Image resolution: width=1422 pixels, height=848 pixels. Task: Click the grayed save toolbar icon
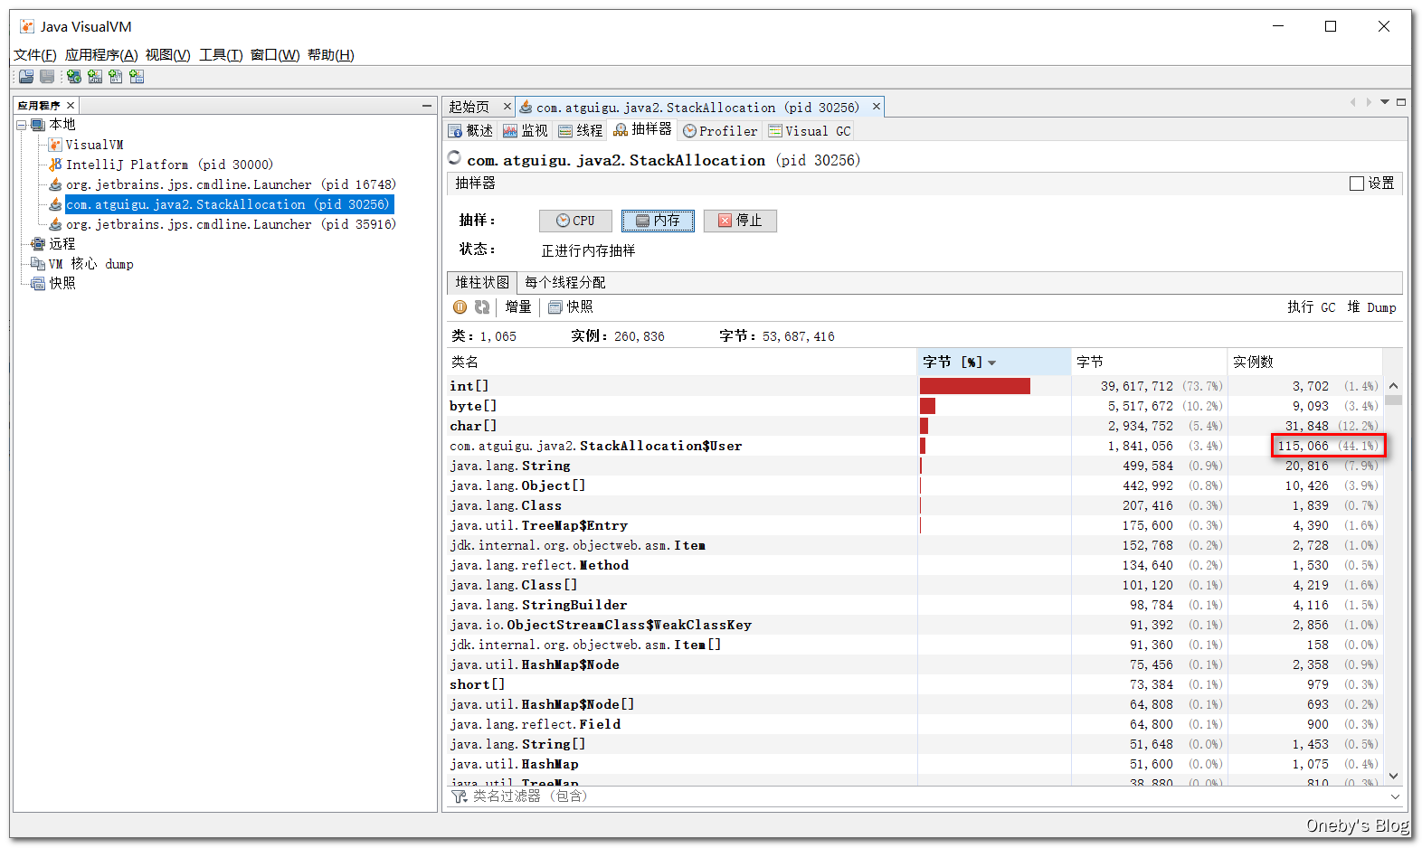click(x=47, y=77)
